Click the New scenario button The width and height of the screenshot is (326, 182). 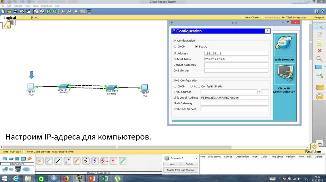click(x=172, y=164)
